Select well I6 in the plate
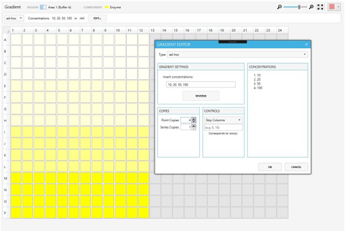Image resolution: width=345 pixels, height=231 pixels. (74, 132)
